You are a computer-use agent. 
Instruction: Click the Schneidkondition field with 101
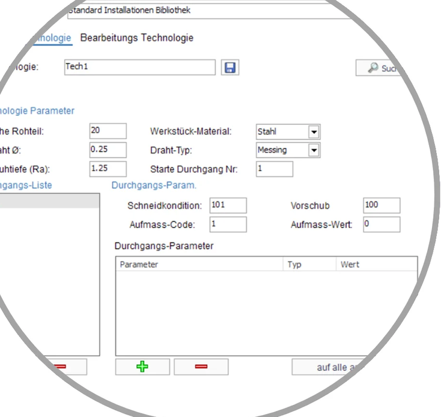tap(228, 205)
